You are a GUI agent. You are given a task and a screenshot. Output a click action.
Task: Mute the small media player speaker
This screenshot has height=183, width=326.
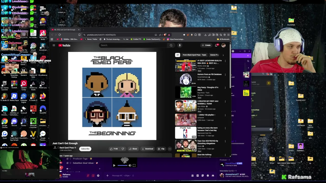pos(130,165)
